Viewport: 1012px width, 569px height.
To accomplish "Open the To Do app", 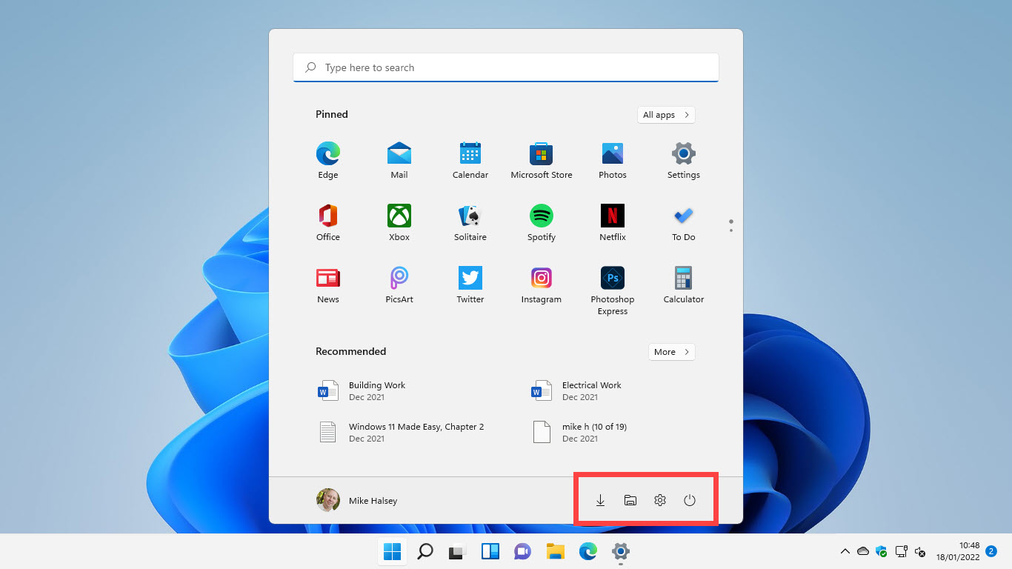I will 684,223.
